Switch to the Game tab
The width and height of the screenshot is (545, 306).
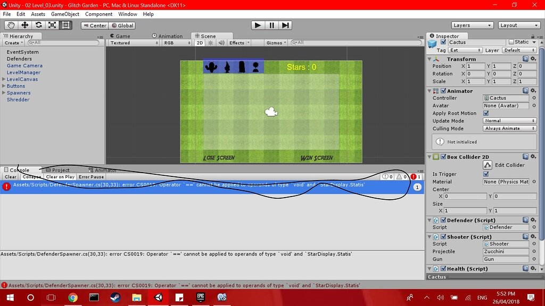pyautogui.click(x=120, y=36)
